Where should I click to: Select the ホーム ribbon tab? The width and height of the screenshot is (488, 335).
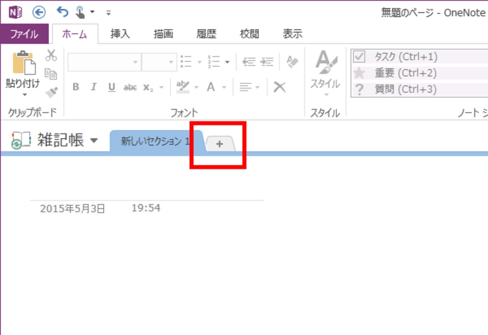click(x=74, y=34)
